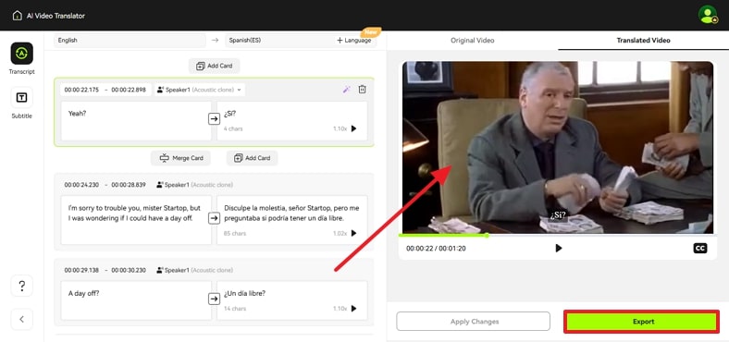729x342 pixels.
Task: Click the Merge Card button
Action: coord(180,158)
